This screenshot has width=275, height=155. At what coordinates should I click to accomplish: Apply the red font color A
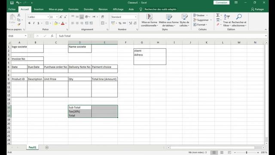(x=63, y=23)
